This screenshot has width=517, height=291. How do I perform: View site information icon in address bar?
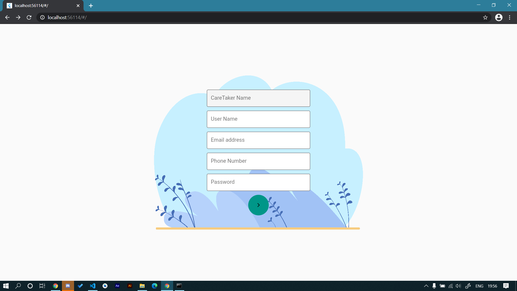(42, 18)
